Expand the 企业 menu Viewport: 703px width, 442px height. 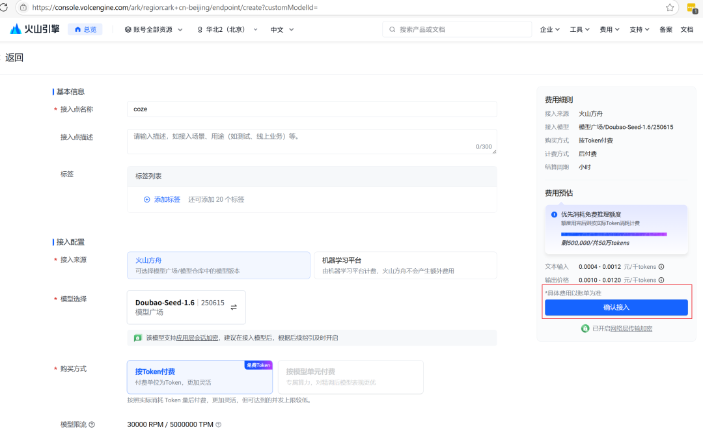tap(549, 29)
